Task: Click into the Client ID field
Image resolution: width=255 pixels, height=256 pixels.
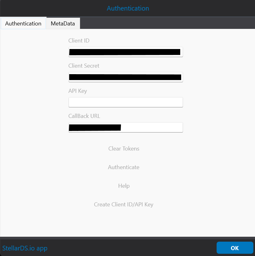Action: pyautogui.click(x=126, y=52)
